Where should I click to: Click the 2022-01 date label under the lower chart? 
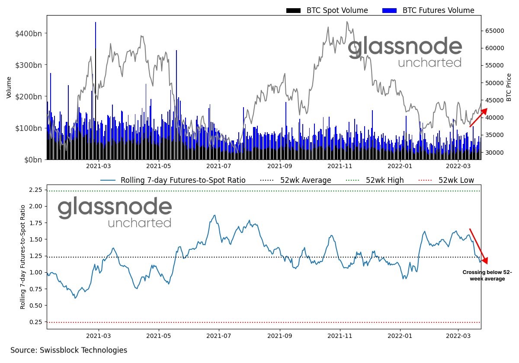click(x=400, y=335)
